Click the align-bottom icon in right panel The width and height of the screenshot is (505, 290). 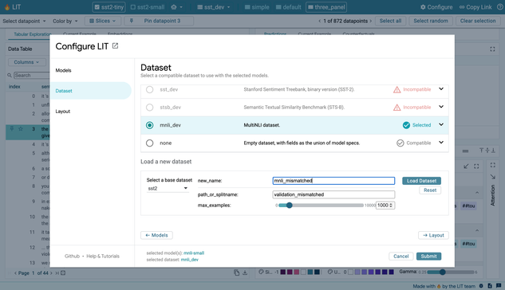click(x=493, y=151)
